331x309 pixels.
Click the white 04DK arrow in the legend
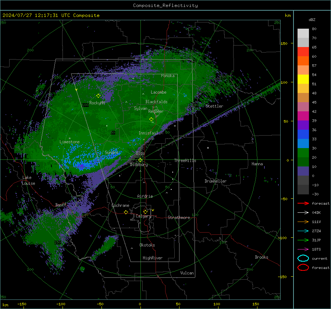coord(303,212)
